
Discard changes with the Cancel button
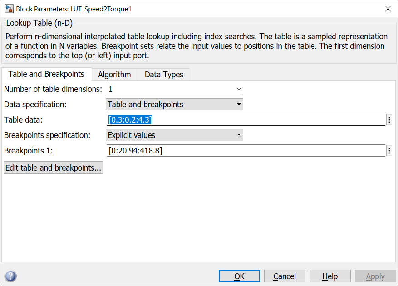point(285,276)
